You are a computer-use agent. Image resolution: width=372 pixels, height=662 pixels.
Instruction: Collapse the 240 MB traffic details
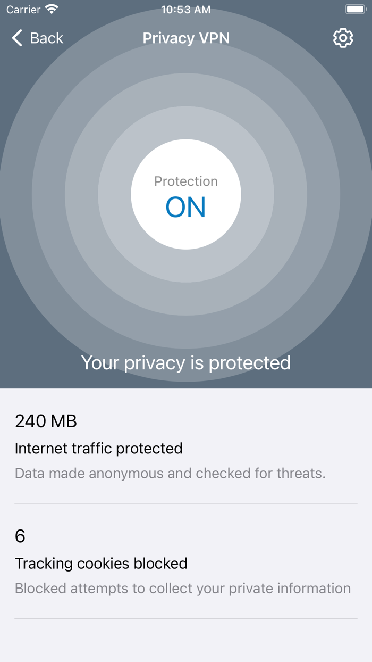(x=46, y=421)
